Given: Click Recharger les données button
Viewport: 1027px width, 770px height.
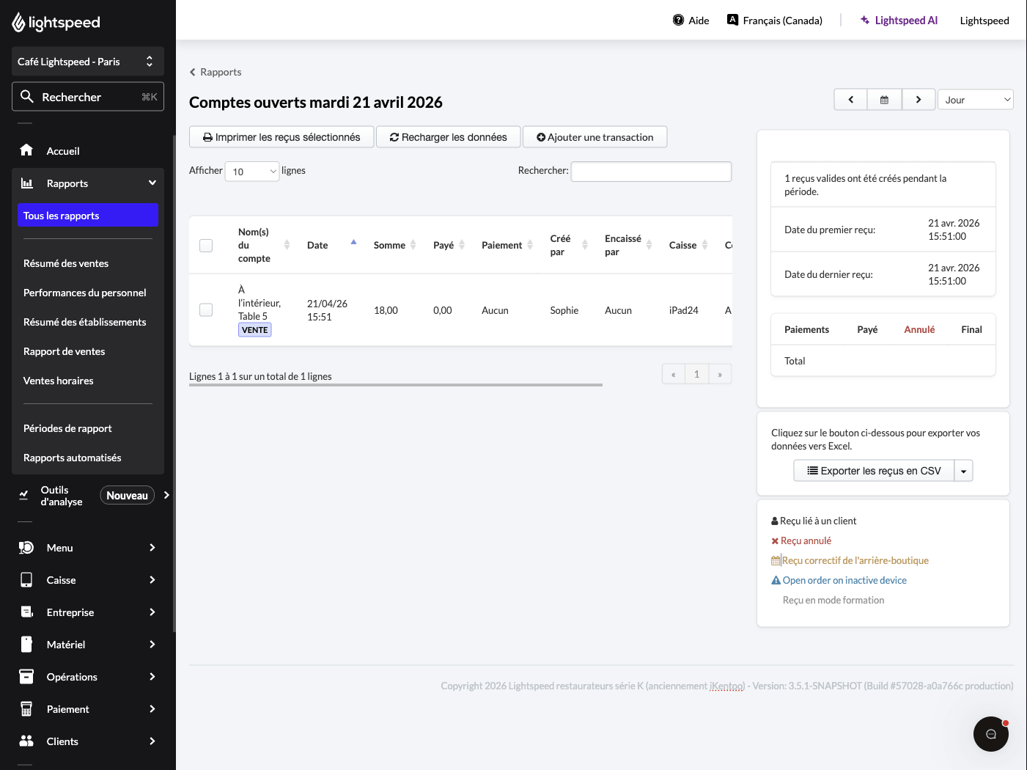Looking at the screenshot, I should tap(449, 137).
